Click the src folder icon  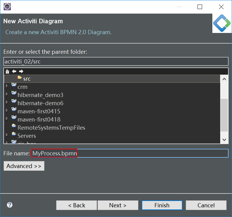(x=20, y=77)
